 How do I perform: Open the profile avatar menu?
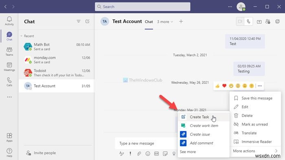(241, 7)
